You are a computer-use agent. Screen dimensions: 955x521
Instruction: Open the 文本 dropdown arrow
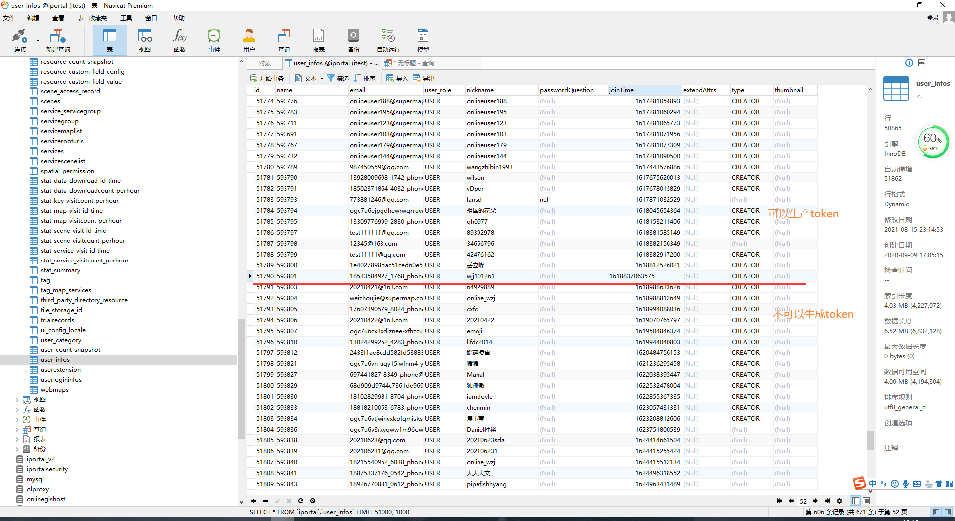(322, 79)
